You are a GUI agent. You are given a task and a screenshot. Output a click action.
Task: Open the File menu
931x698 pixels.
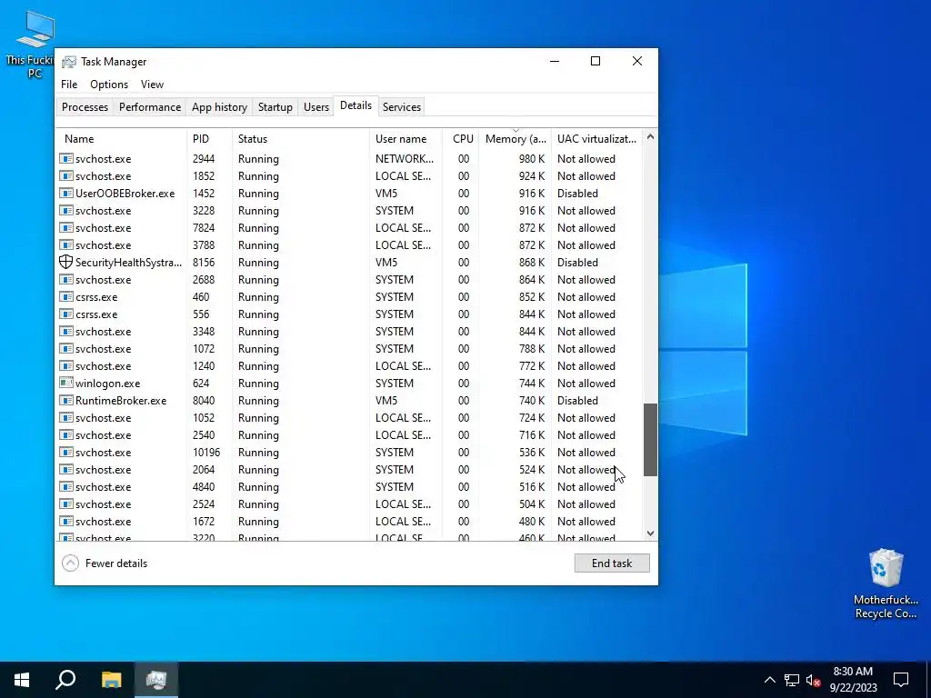click(x=69, y=85)
